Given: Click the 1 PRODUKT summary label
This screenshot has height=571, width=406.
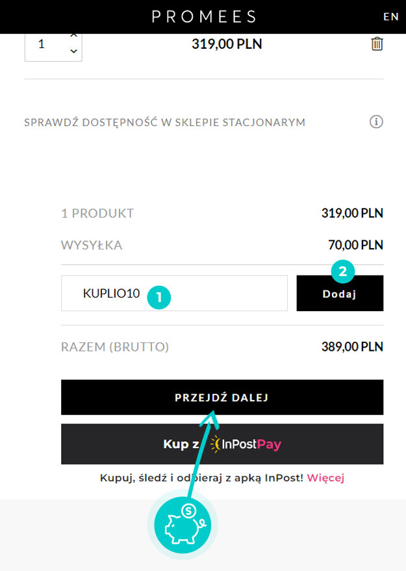Looking at the screenshot, I should point(97,213).
